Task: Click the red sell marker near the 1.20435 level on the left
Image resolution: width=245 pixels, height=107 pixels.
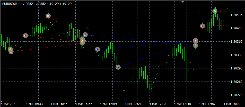Action: click(x=48, y=16)
